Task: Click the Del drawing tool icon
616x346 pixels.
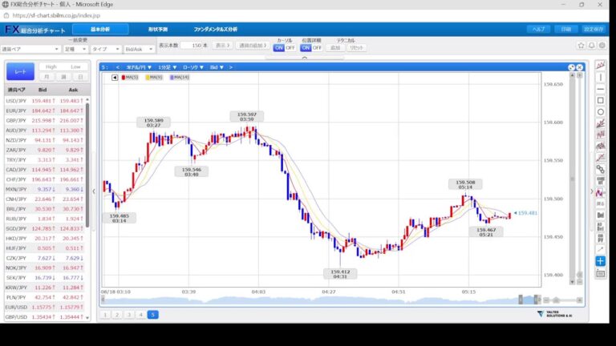Action: point(600,215)
